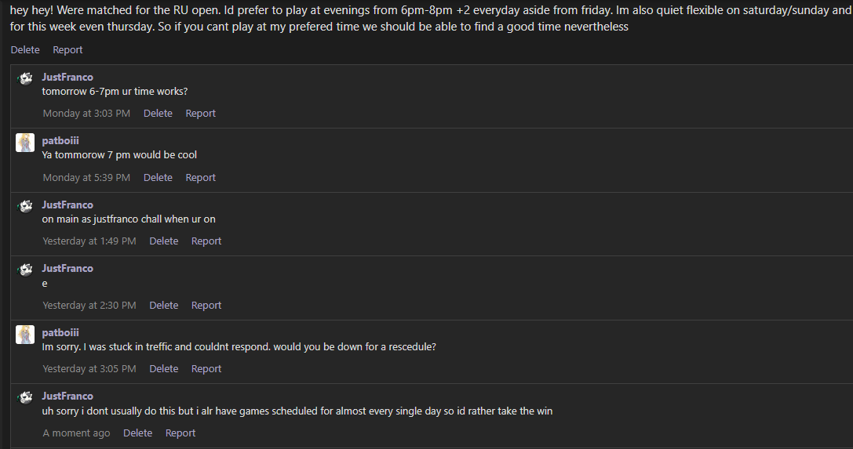This screenshot has width=853, height=449.
Task: Open patboiii username on the 3:05 PM comment
Action: point(60,332)
